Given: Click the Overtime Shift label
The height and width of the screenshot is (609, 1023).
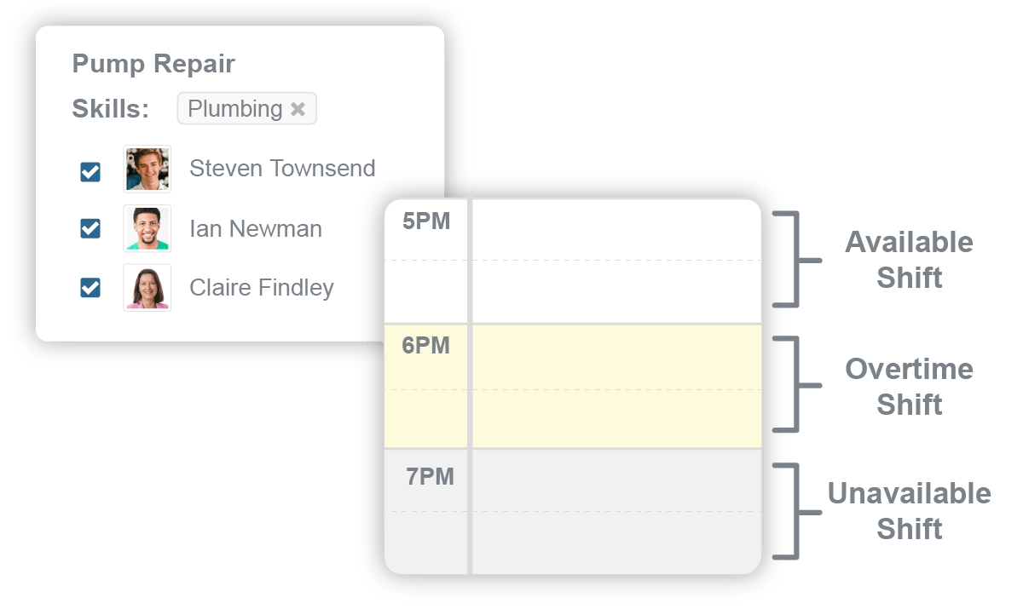Looking at the screenshot, I should pos(909,387).
